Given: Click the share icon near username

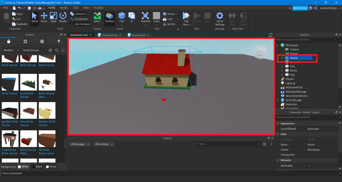Looking at the screenshot, I should pyautogui.click(x=315, y=8).
